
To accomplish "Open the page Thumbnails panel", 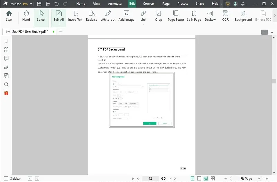I will [x=6, y=50].
